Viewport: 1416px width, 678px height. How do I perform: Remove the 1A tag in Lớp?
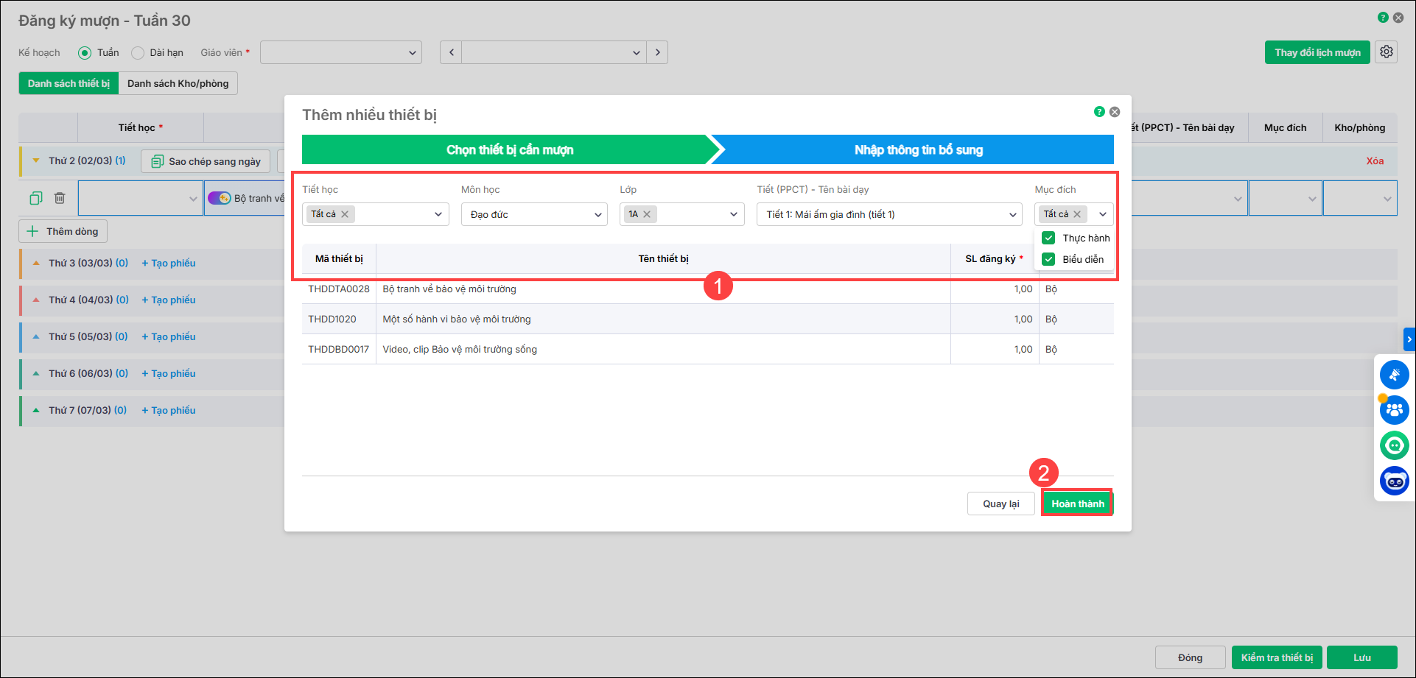click(647, 214)
